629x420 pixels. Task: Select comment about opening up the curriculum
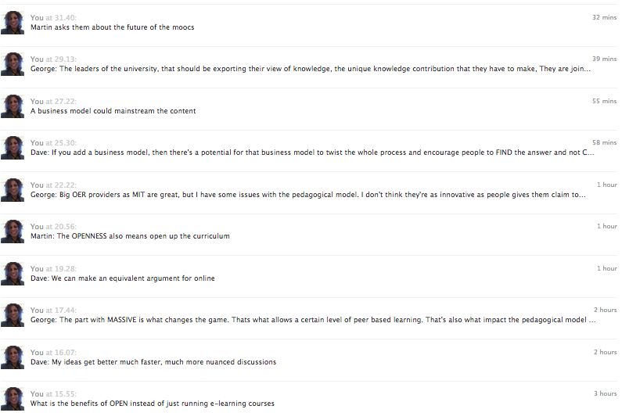tap(130, 236)
